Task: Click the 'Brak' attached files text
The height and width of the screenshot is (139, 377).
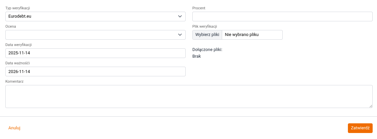Action: (x=197, y=56)
